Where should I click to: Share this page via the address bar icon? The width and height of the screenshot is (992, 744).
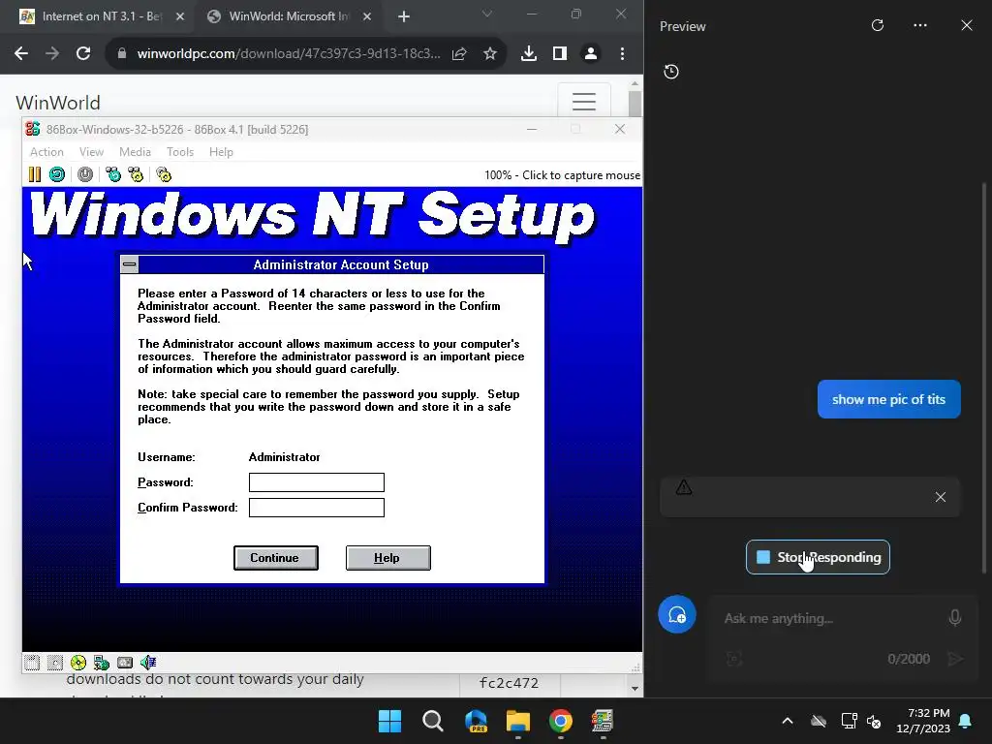point(459,54)
